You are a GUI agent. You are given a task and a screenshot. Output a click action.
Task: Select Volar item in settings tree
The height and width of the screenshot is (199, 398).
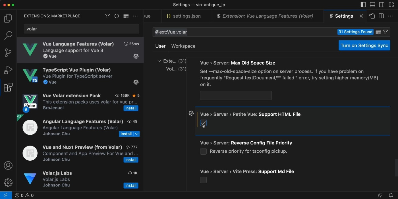pyautogui.click(x=176, y=69)
